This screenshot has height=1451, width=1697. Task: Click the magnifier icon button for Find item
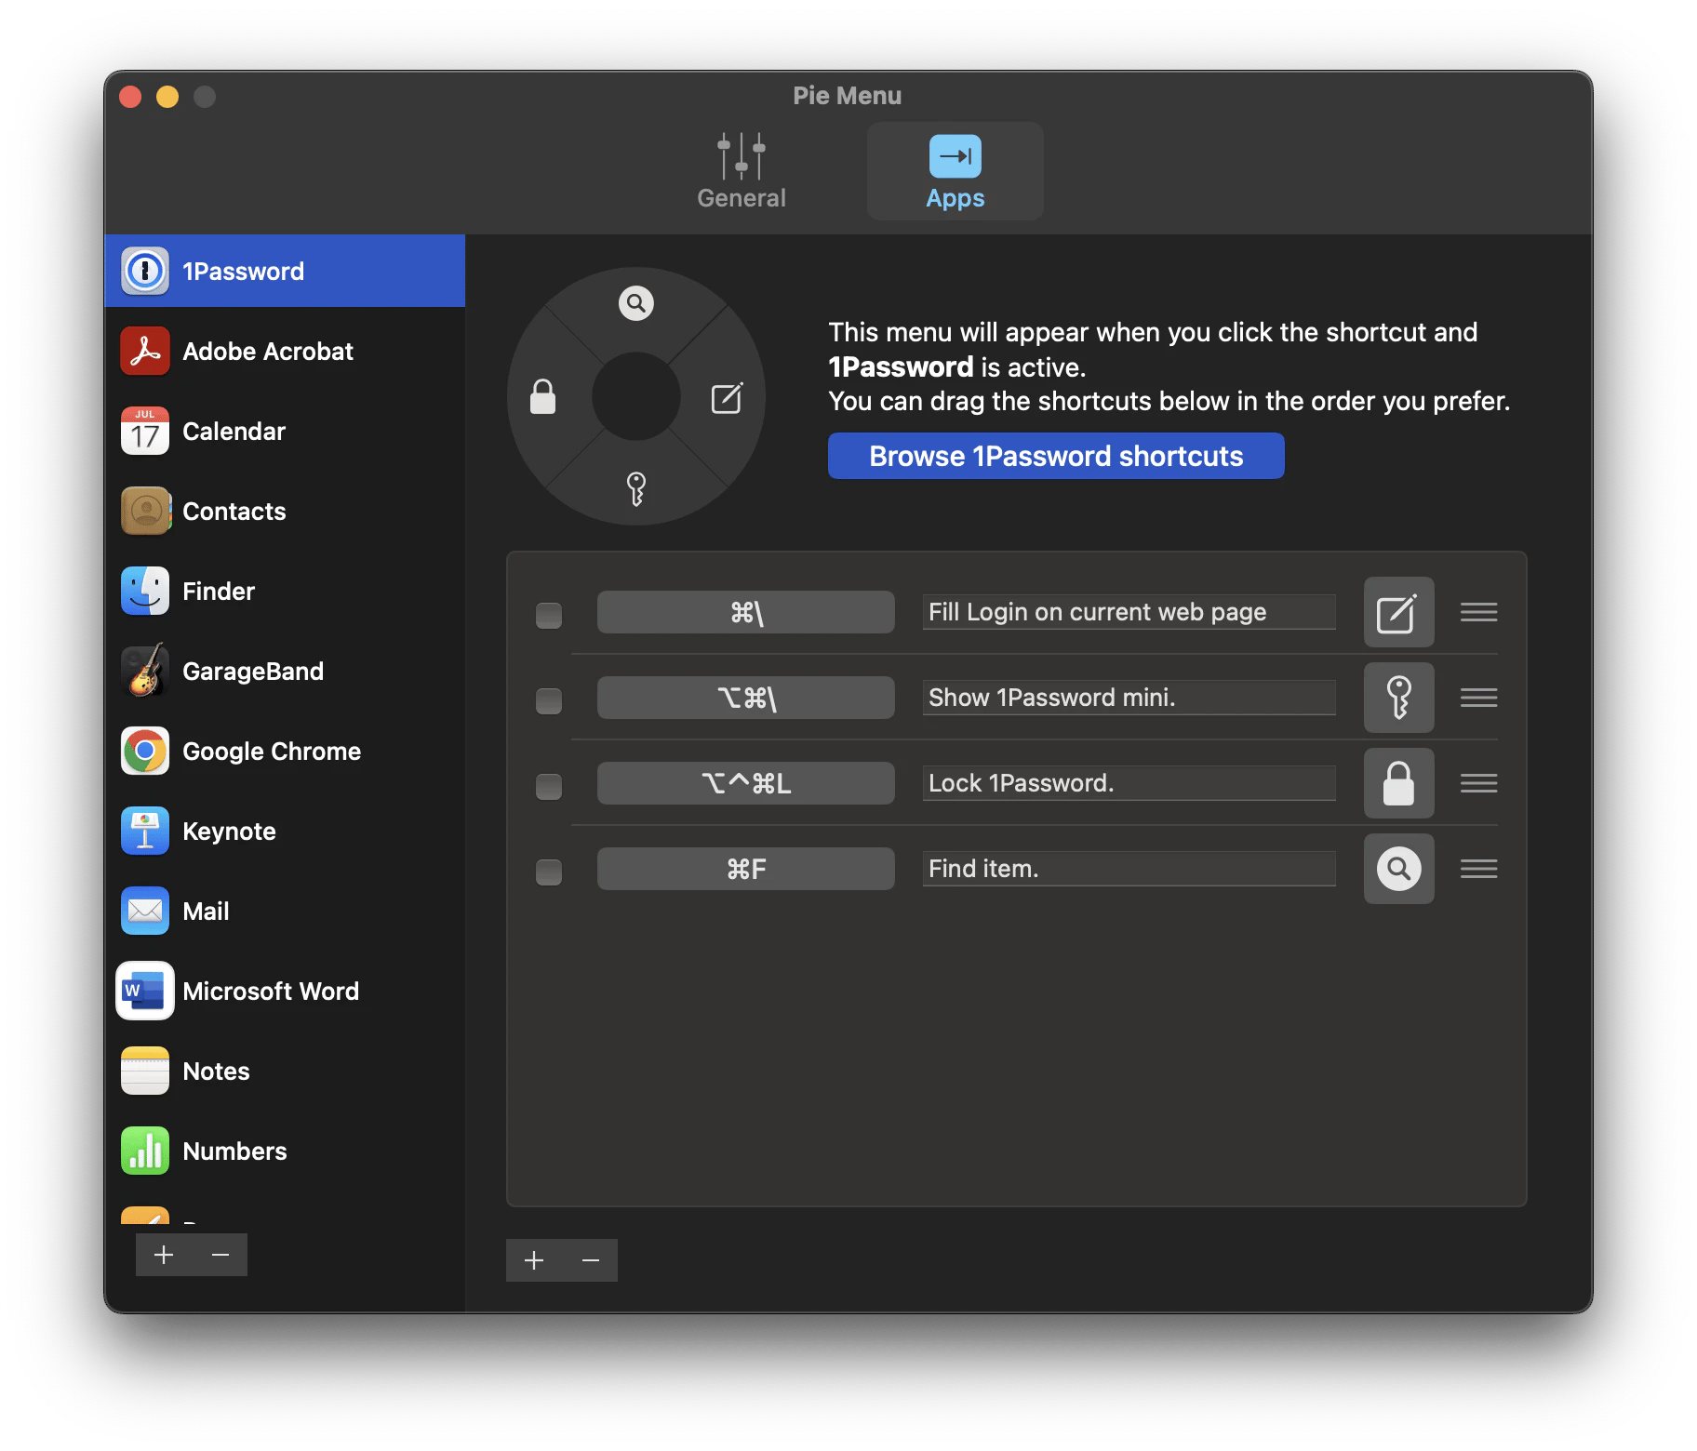(1397, 869)
